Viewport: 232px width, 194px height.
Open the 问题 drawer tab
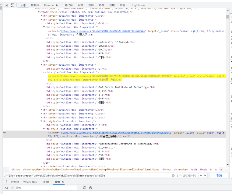click(46, 182)
